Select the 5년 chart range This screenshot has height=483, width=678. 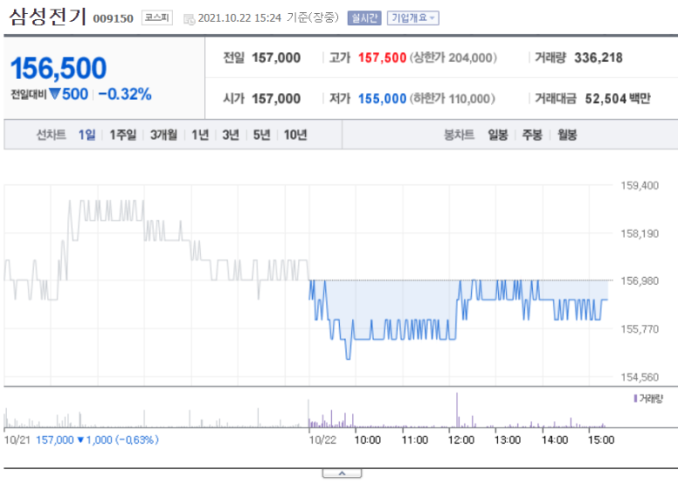point(262,135)
